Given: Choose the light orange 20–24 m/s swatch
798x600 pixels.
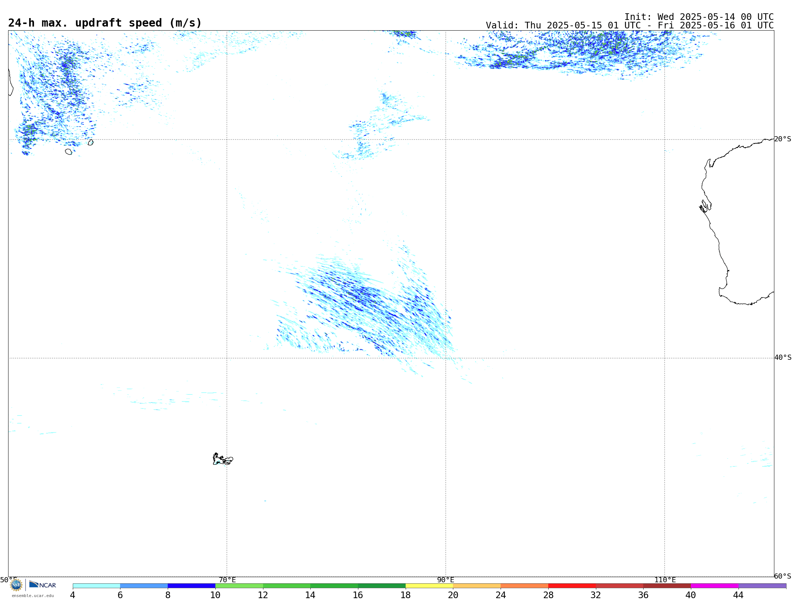Looking at the screenshot, I should 477,586.
